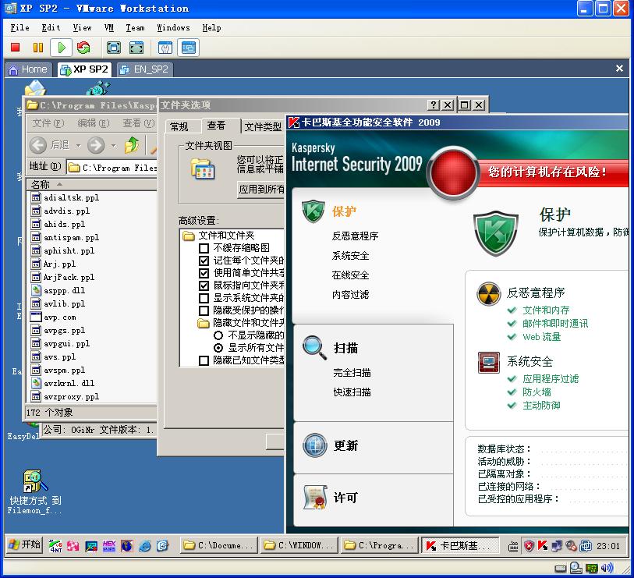634x578 pixels.
Task: Uncheck the 鼠标指向文件夹 checkbox
Action: point(204,285)
